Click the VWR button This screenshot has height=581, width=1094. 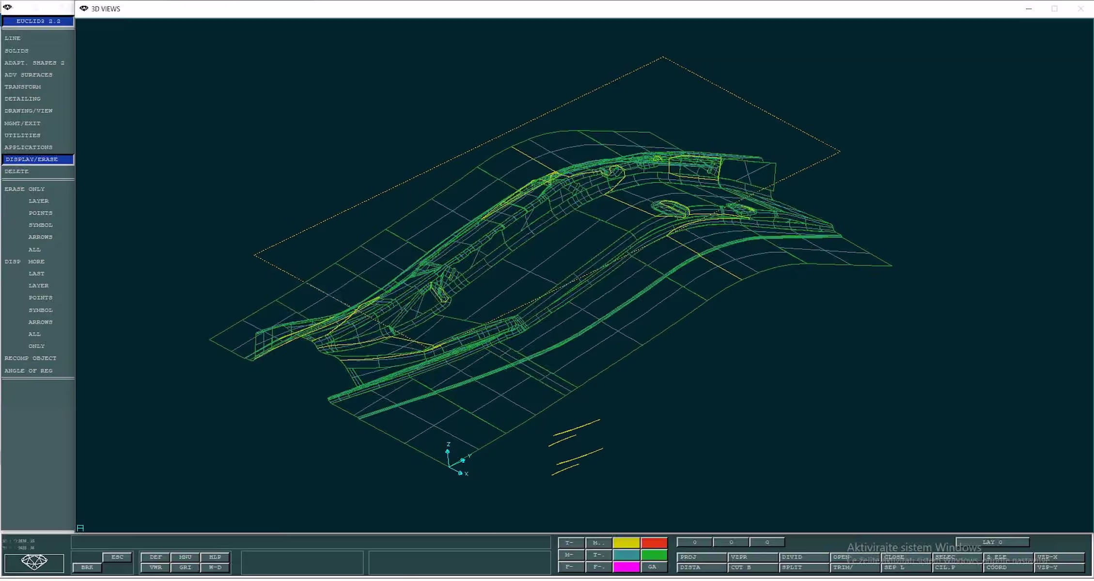click(156, 567)
